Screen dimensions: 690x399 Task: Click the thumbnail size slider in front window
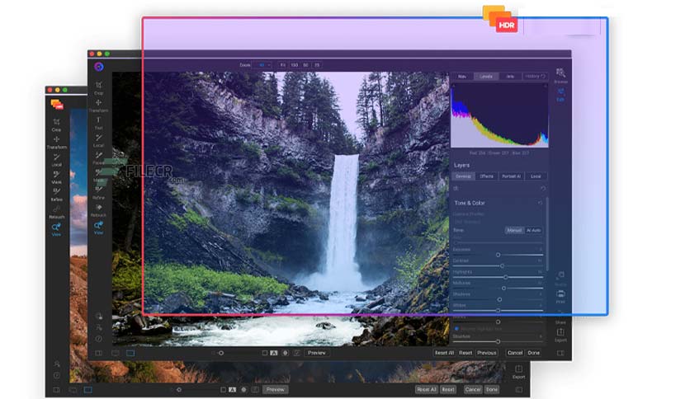(220, 353)
